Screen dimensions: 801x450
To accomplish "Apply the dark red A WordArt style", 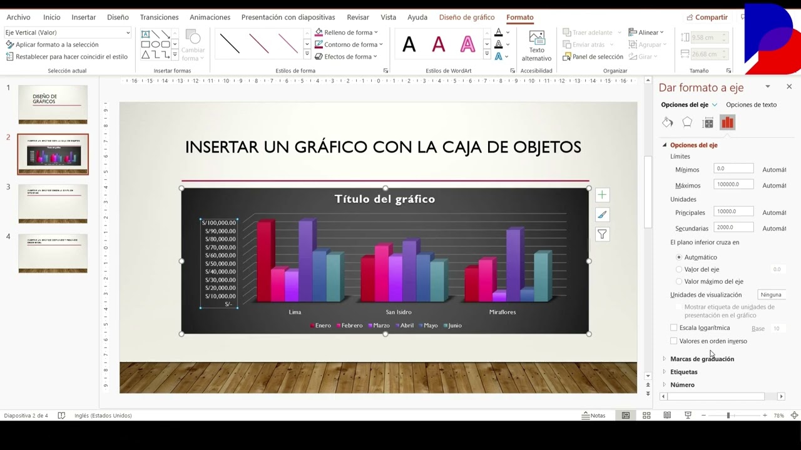I will point(439,44).
